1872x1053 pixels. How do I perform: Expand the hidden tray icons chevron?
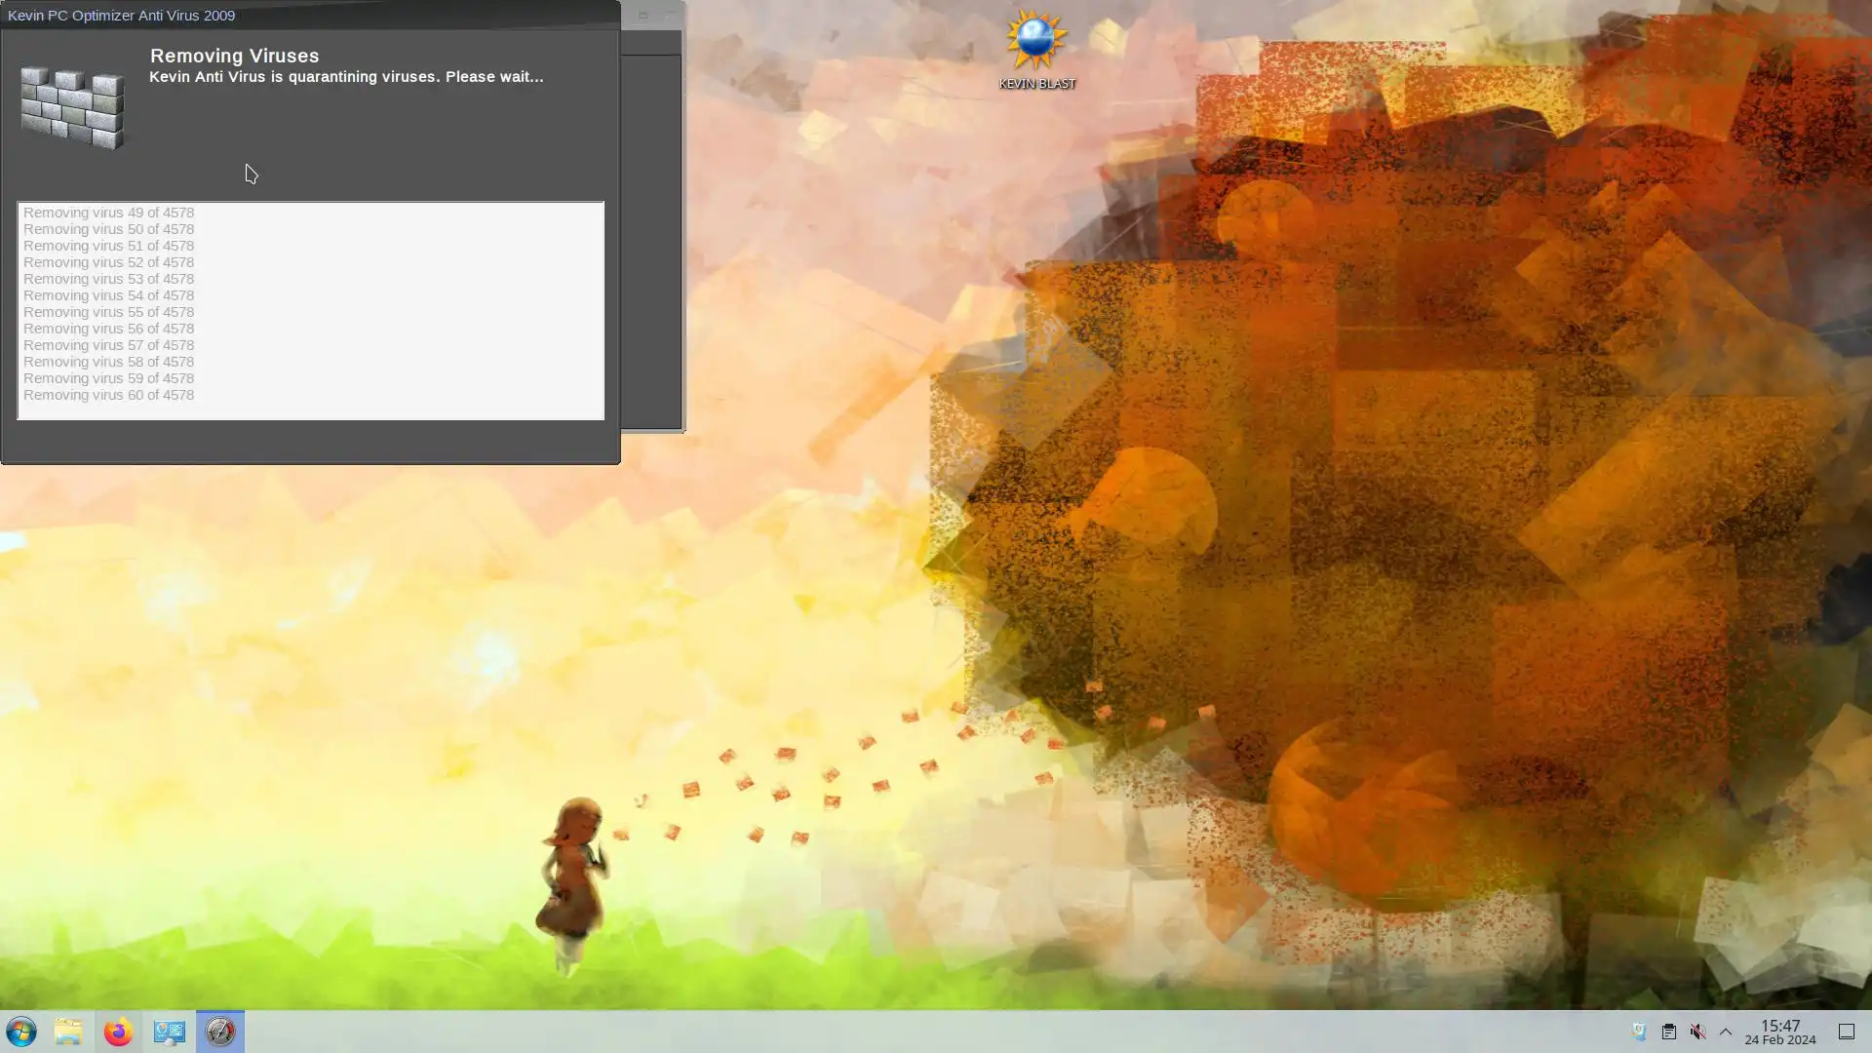(1726, 1032)
